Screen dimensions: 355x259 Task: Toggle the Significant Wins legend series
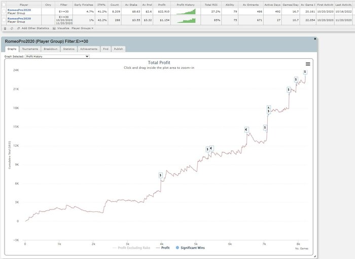(190, 248)
